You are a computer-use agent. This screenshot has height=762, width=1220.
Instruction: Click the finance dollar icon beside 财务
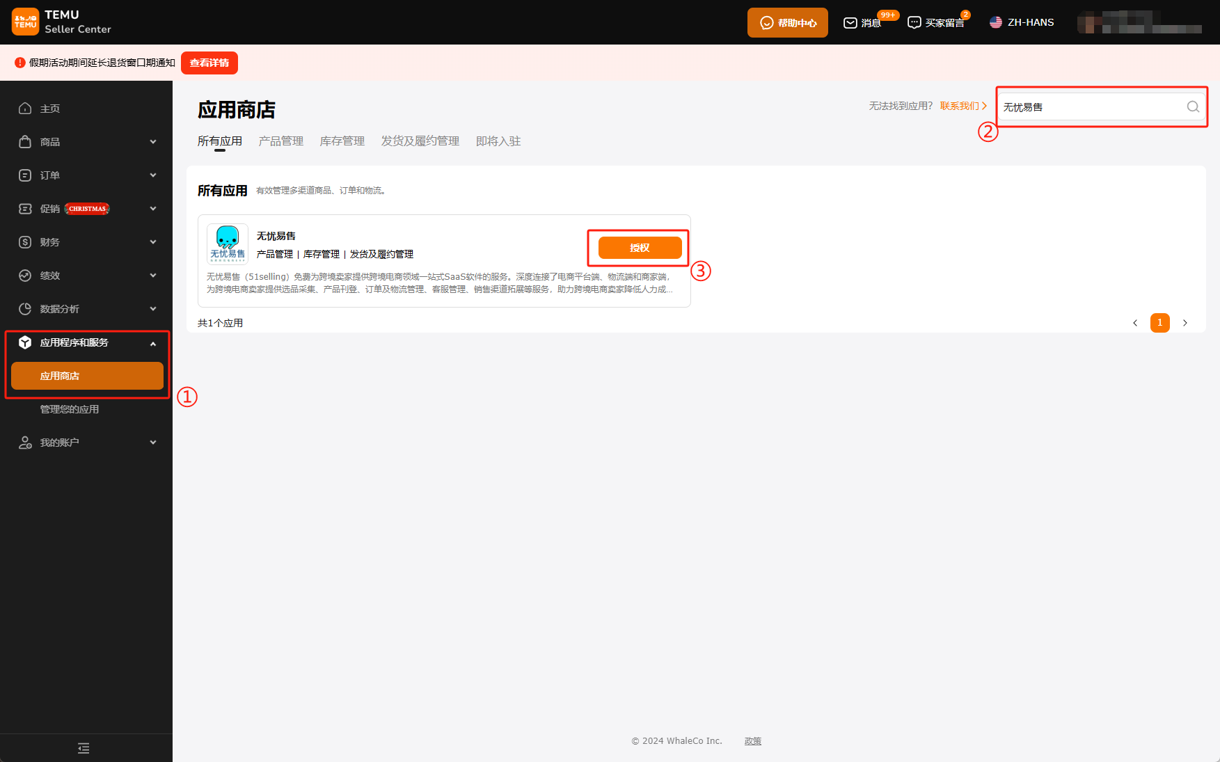[25, 242]
